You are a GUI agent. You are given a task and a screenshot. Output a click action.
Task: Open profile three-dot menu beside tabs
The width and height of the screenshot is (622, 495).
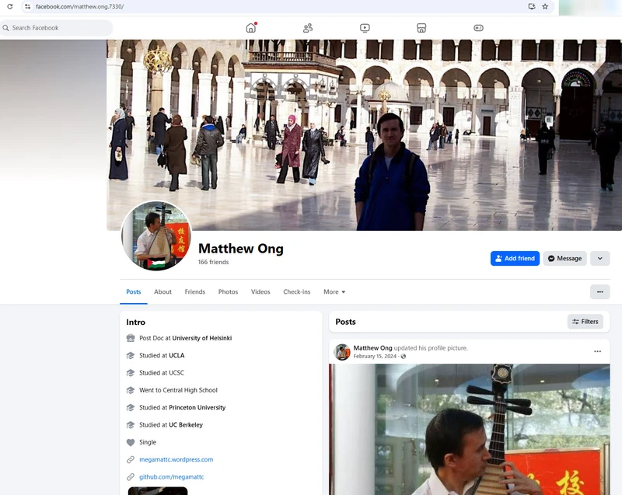599,292
